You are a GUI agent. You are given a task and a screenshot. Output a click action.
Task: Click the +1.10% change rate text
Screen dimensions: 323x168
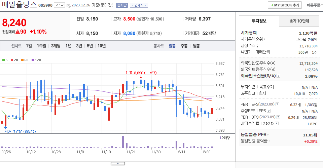[x=38, y=32]
